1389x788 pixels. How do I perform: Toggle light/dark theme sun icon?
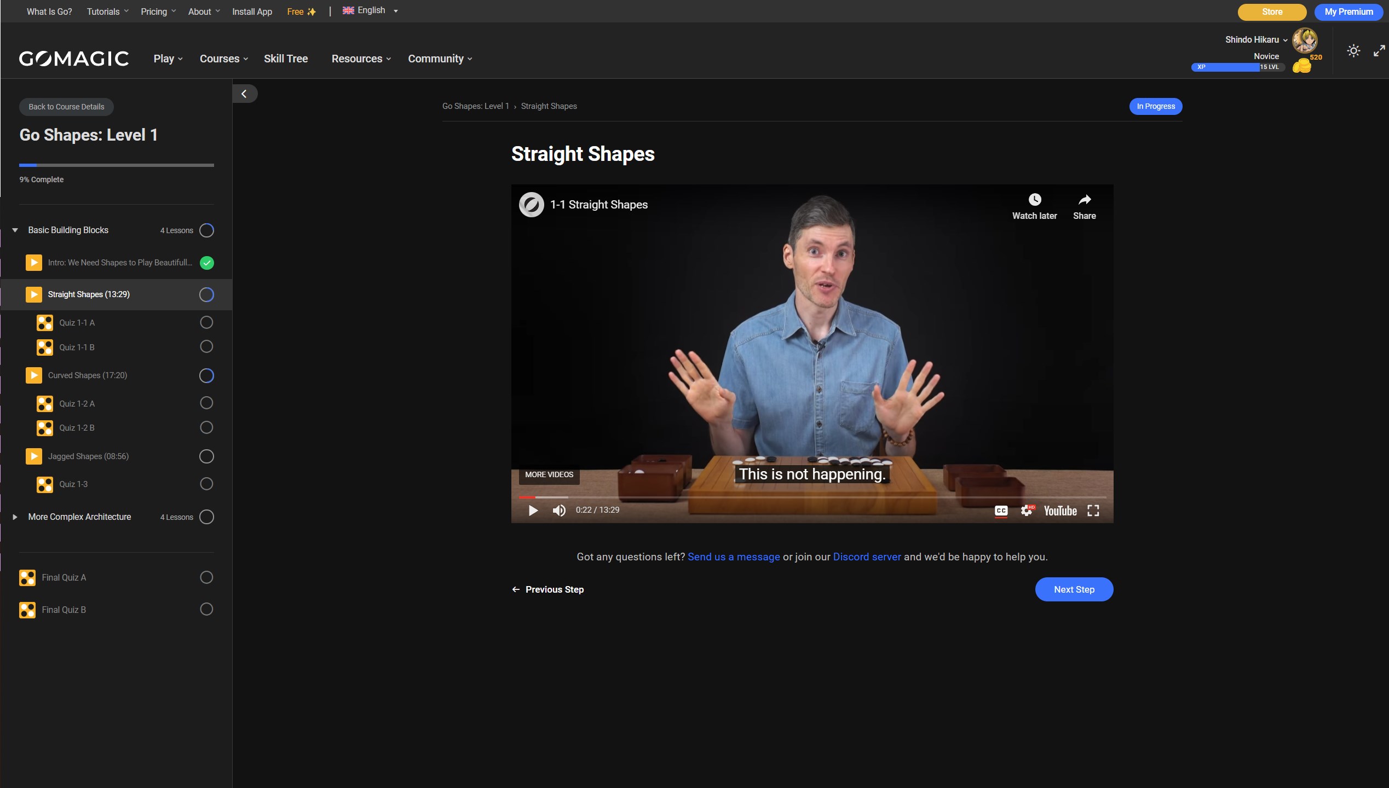tap(1353, 51)
